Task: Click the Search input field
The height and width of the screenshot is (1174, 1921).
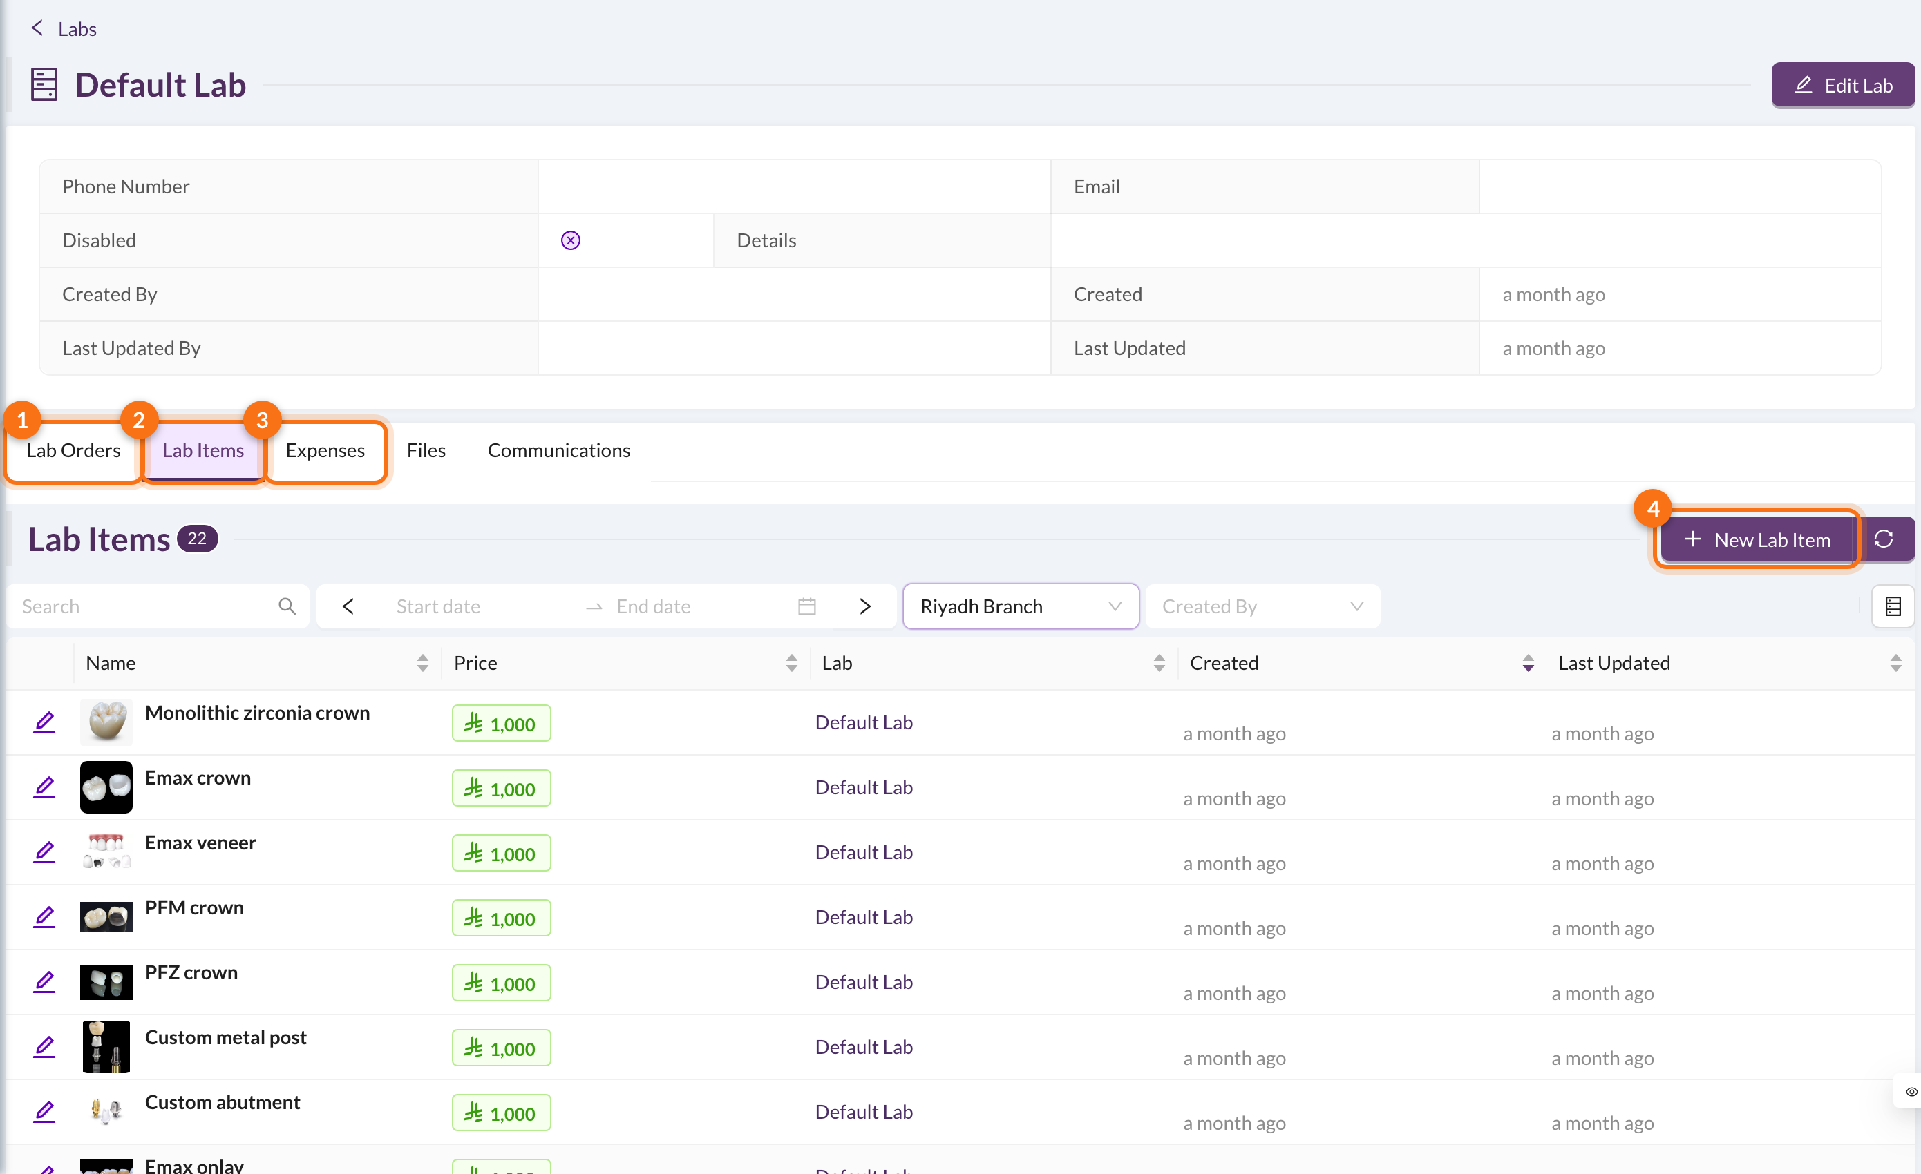Action: tap(158, 606)
